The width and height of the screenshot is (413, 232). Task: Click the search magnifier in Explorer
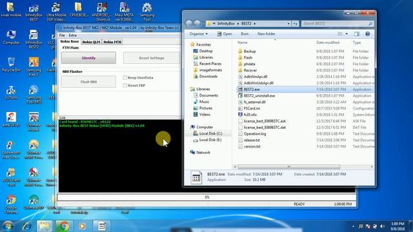370,24
